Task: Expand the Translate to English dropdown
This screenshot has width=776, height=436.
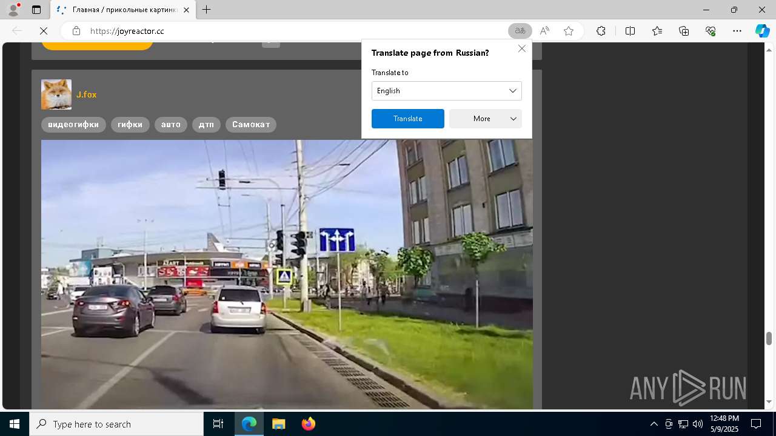Action: (x=447, y=91)
